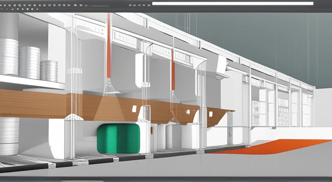The width and height of the screenshot is (332, 182).
Task: Click the last small icon in the second toolbar row
Action: [x=37, y=9]
